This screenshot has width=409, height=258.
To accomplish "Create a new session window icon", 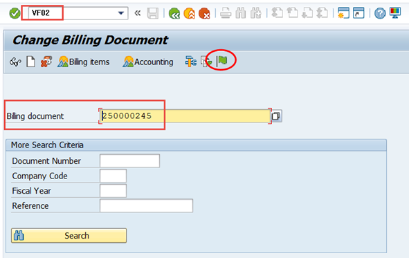I will [x=343, y=13].
